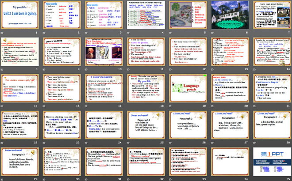Select slide 1 titled 'I was born in Quincy'

pos(20,15)
